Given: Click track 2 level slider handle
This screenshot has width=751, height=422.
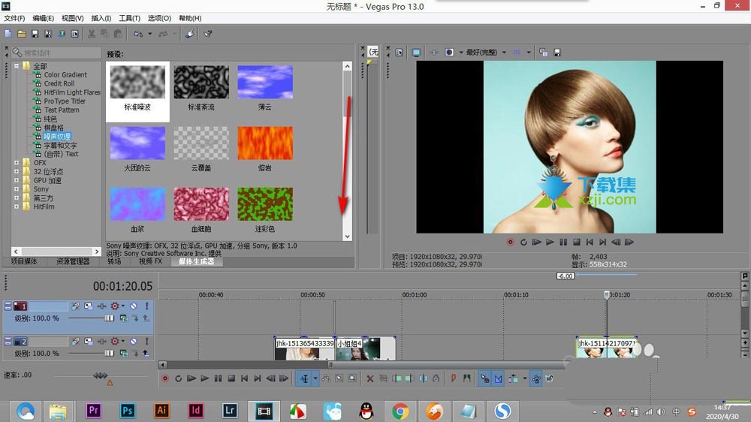Looking at the screenshot, I should (x=109, y=354).
